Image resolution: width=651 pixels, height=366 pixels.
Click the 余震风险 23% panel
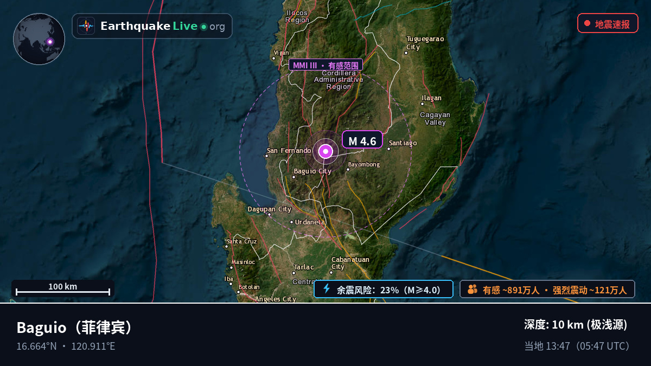point(384,290)
